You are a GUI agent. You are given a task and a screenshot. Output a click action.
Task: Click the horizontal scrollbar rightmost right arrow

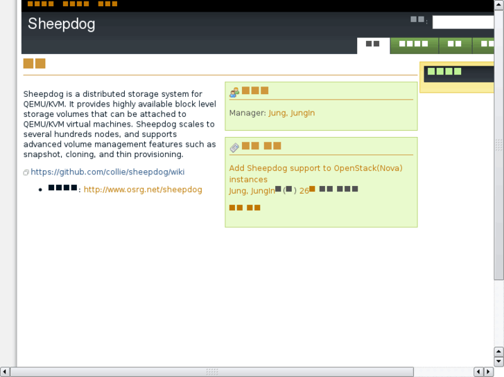(489, 372)
